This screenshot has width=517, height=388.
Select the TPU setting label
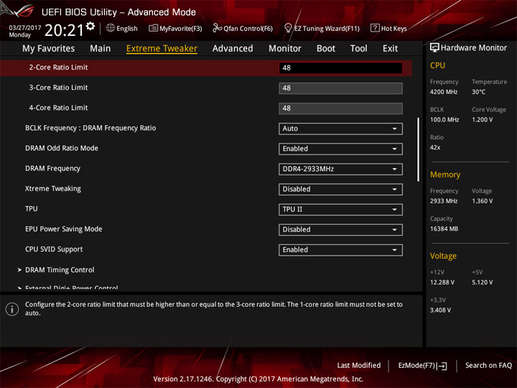click(32, 208)
